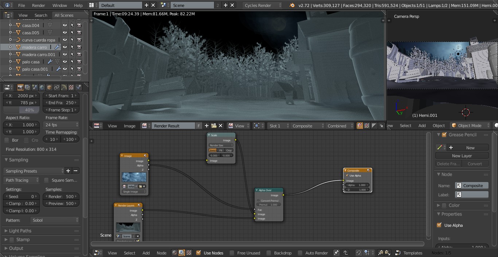
Task: Open the Slot 1 render slot dropdown
Action: pos(278,126)
